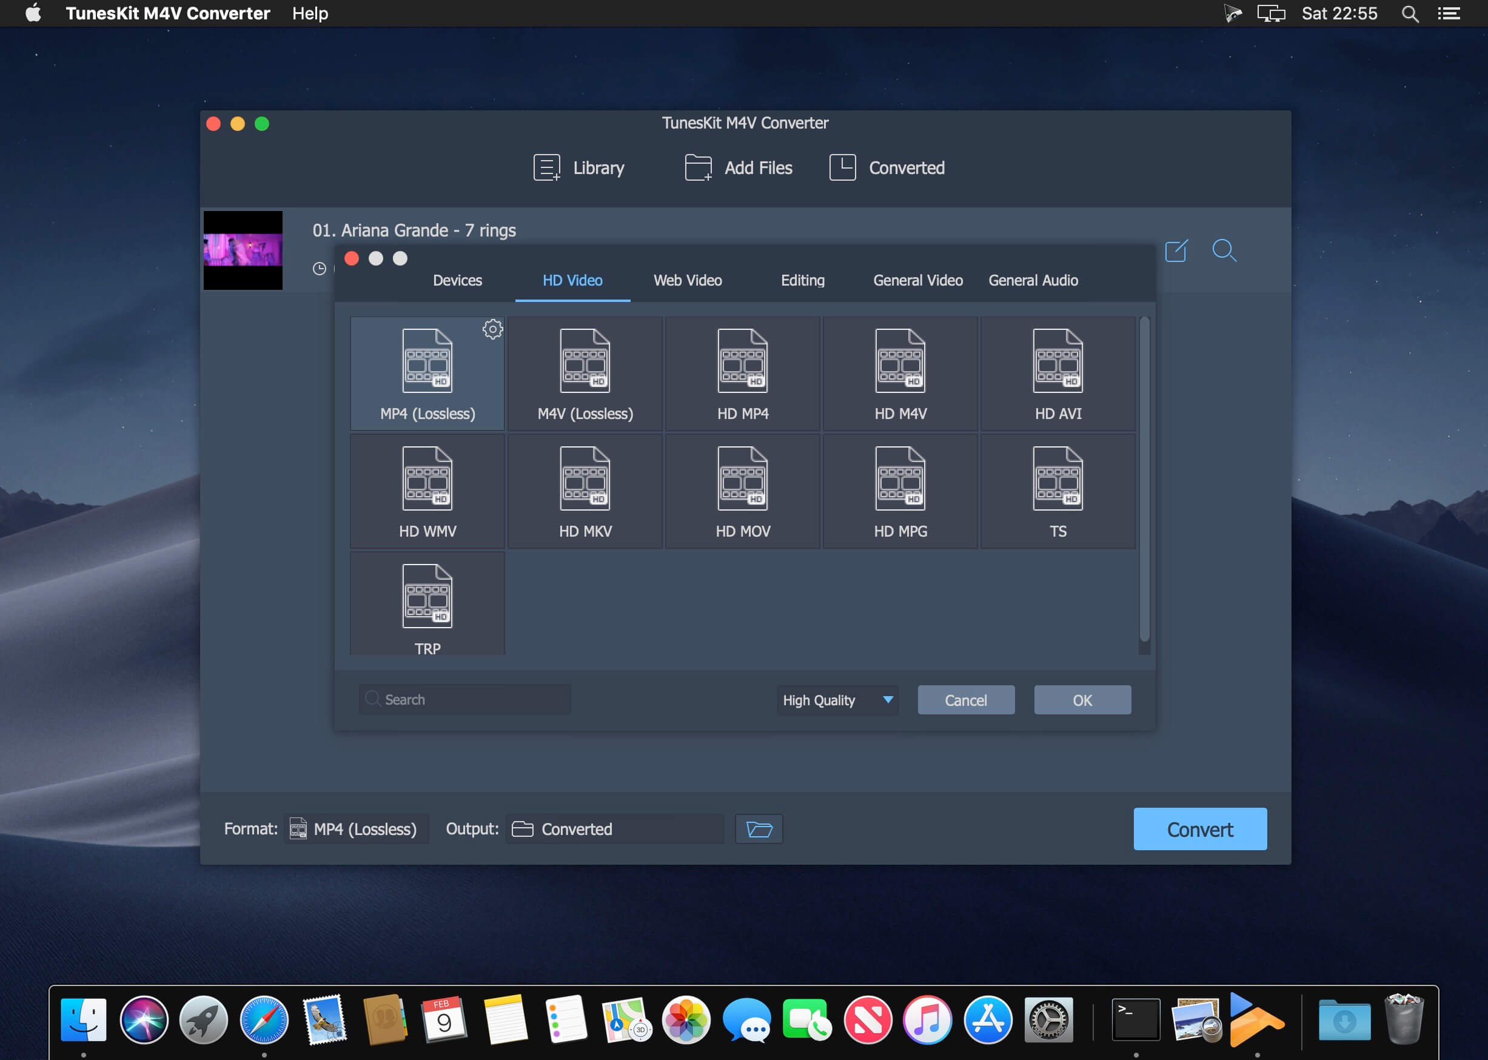This screenshot has width=1488, height=1060.
Task: Open iTunes from the Dock
Action: tap(927, 1019)
